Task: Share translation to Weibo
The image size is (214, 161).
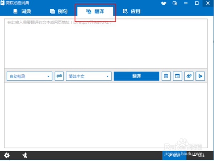Action: [x=189, y=76]
